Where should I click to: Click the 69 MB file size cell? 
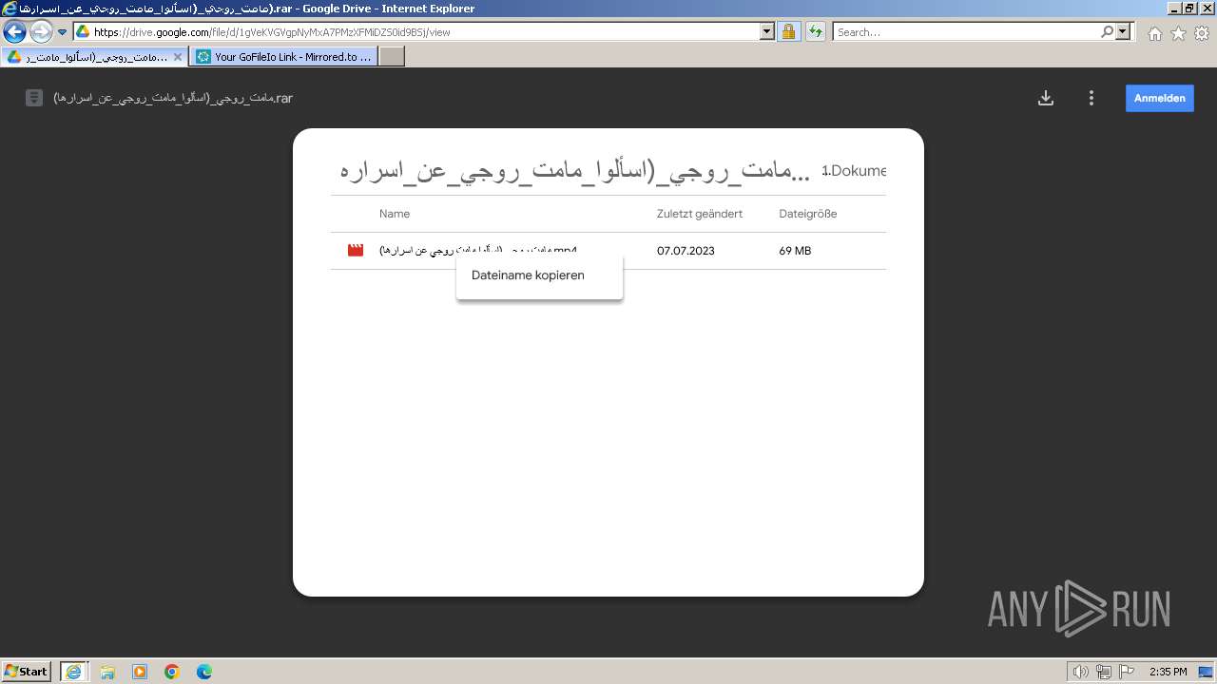[795, 251]
